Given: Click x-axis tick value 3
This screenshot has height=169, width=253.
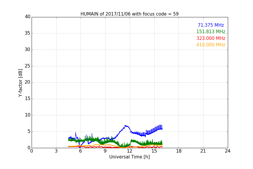Looking at the screenshot, I should click(x=56, y=151).
